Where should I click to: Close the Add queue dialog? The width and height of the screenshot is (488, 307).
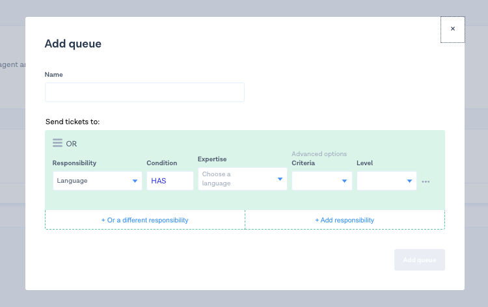coord(453,29)
